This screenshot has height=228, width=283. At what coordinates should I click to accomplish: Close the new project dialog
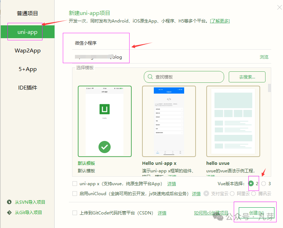click(x=279, y=7)
